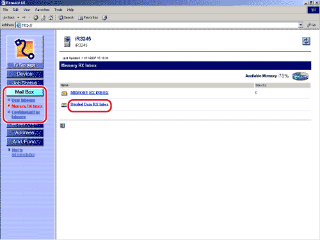Click the Size column header
Screen dimensions: 320x240
282,85
